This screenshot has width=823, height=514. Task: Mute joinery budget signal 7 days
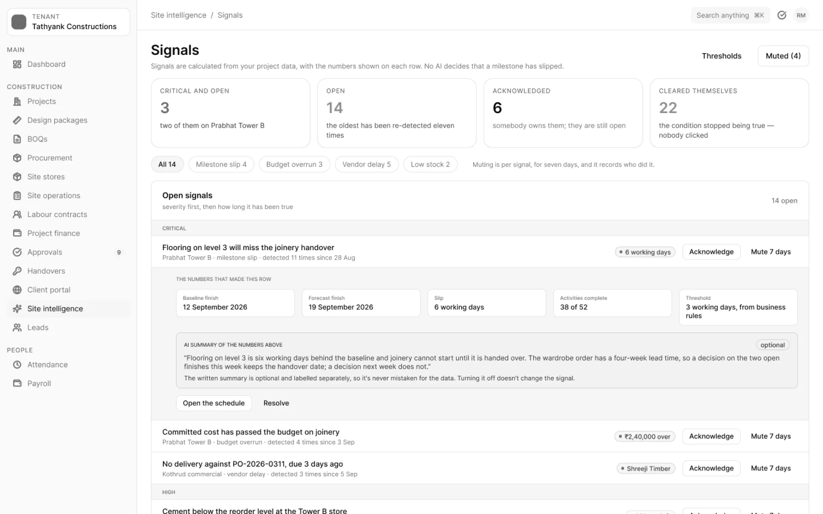(771, 436)
